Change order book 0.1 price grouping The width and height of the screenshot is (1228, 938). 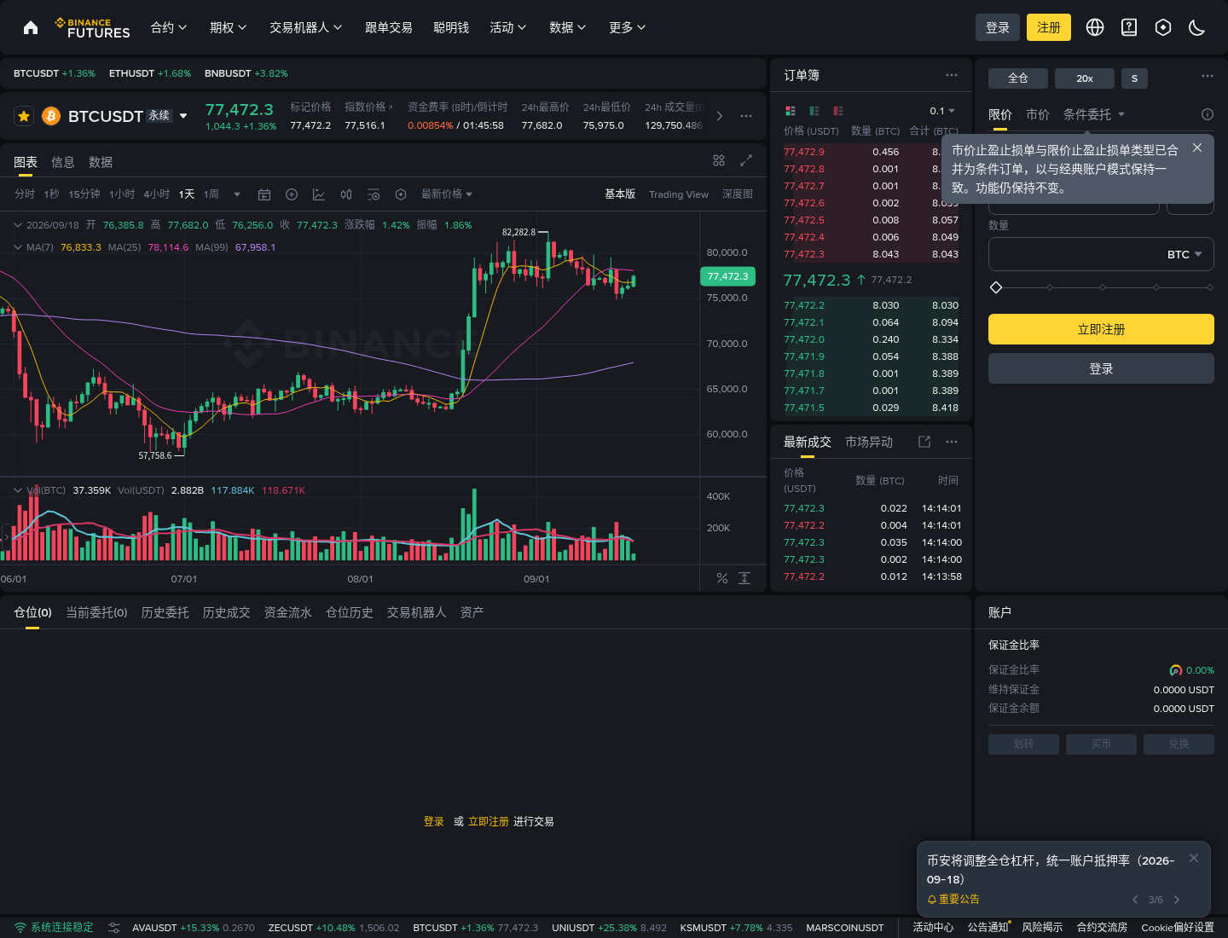pyautogui.click(x=942, y=111)
